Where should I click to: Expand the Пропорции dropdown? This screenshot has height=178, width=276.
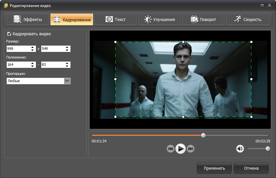[x=67, y=81]
